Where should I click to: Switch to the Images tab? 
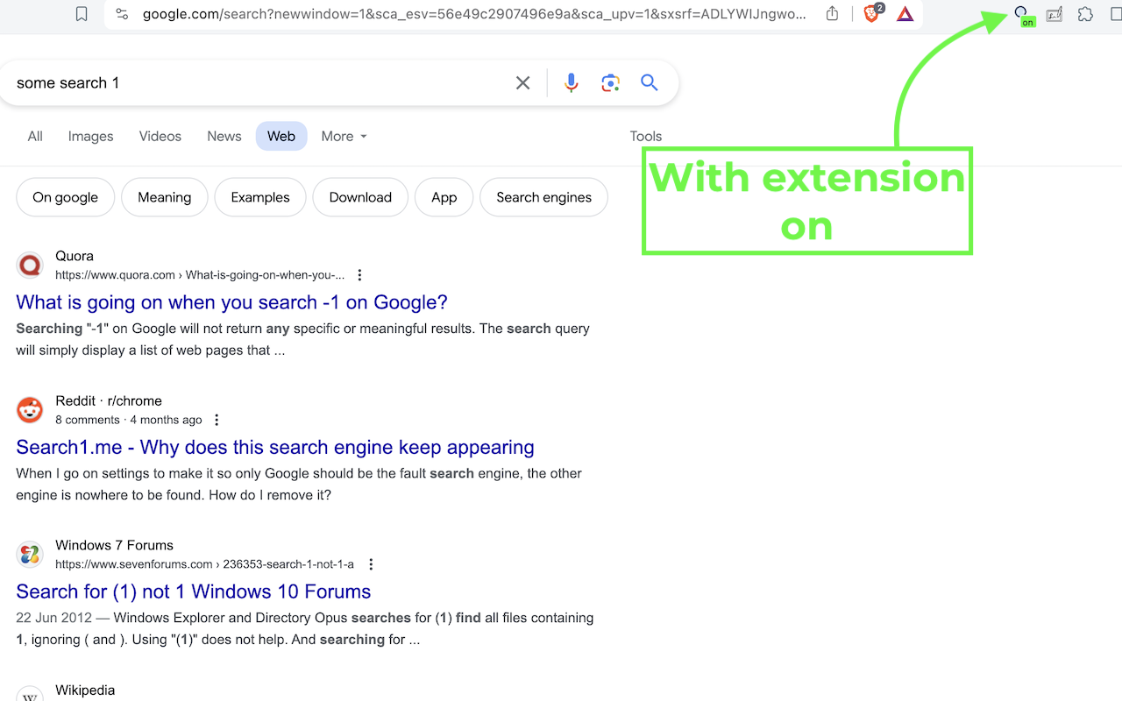[x=91, y=136]
